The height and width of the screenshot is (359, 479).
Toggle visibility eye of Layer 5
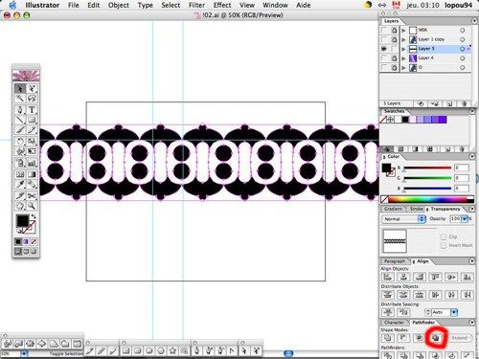(x=384, y=49)
